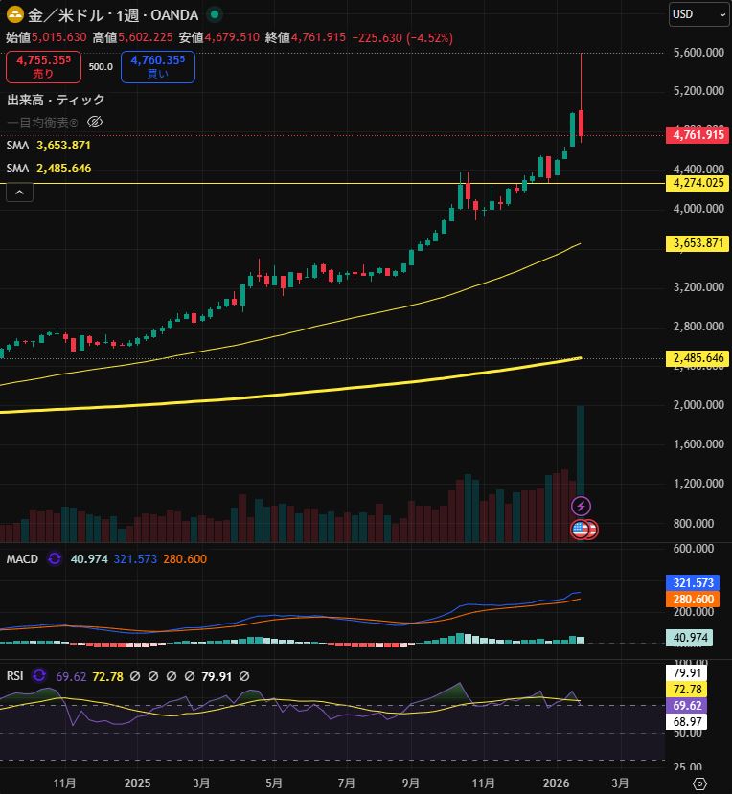
Task: Open chart settings gear at bottom right
Action: click(699, 783)
